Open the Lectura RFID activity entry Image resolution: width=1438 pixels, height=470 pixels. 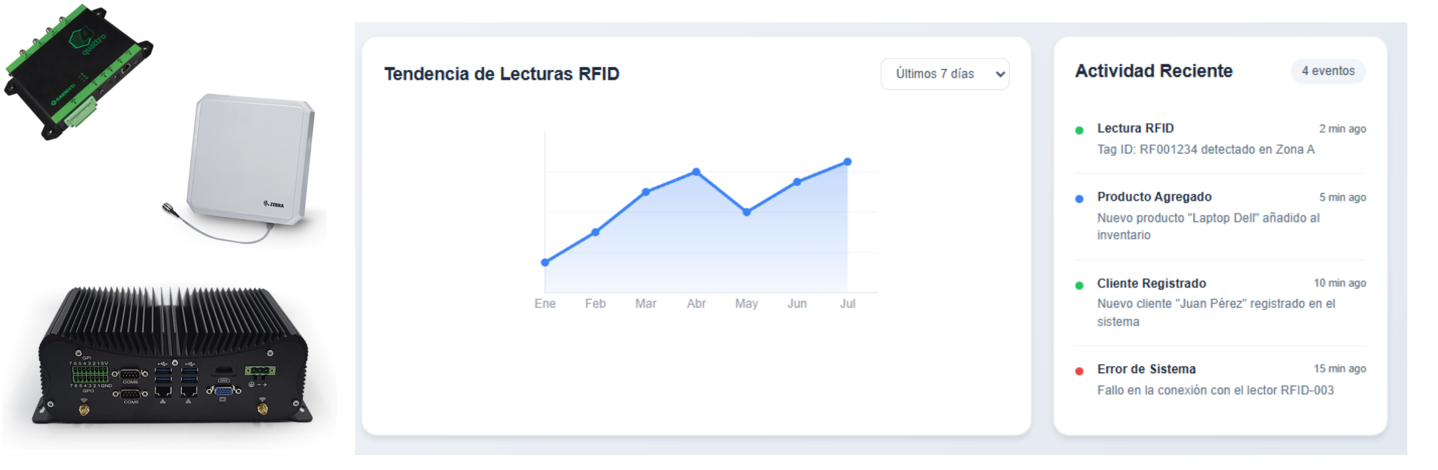tap(1135, 128)
